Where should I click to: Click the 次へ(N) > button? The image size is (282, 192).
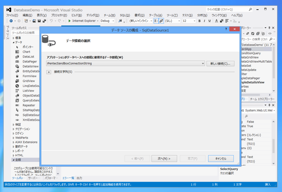click(x=164, y=158)
